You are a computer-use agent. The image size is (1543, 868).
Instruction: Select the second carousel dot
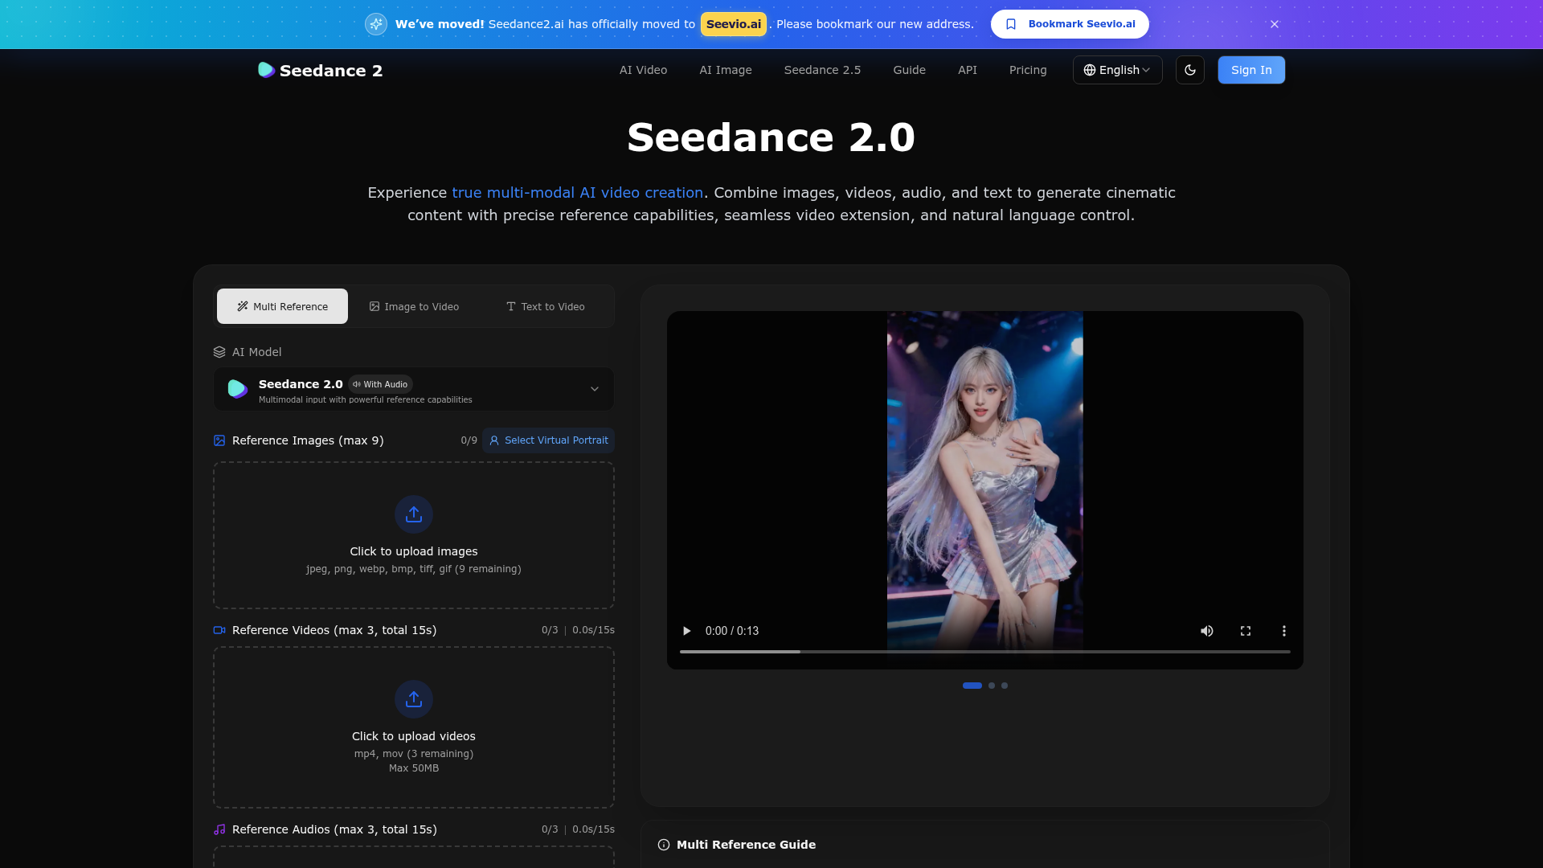click(992, 686)
